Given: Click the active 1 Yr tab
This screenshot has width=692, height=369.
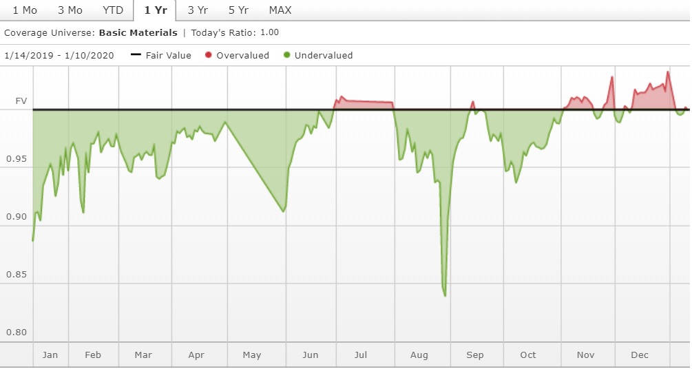Looking at the screenshot, I should tap(155, 10).
